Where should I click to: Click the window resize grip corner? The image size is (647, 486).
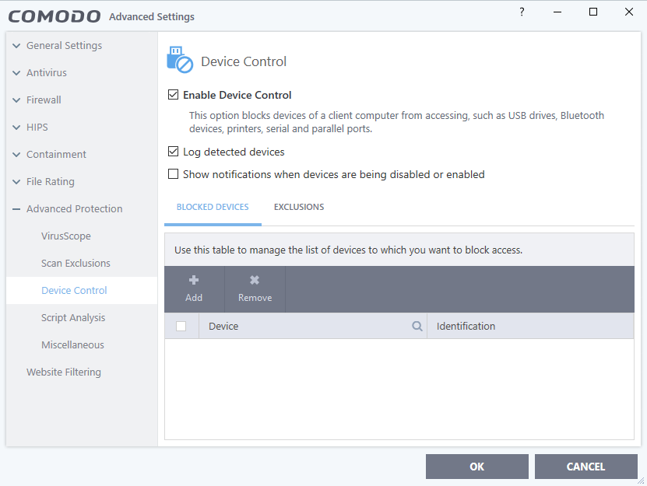pyautogui.click(x=641, y=481)
